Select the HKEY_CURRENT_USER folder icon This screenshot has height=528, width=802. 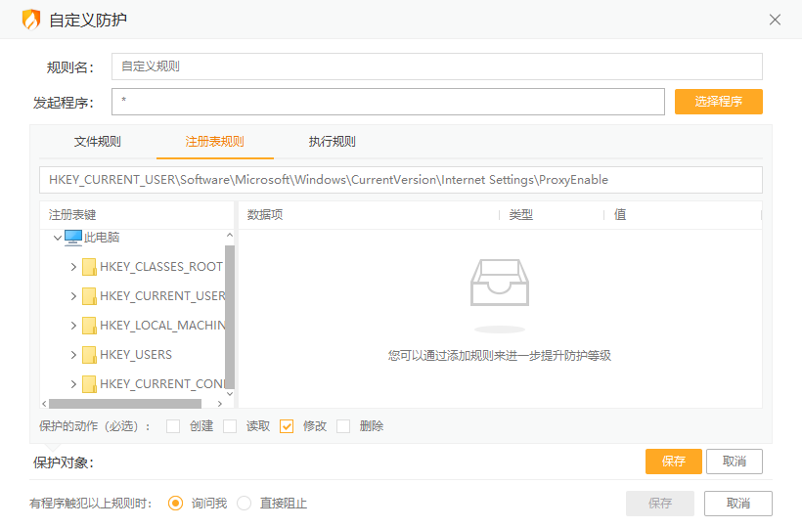click(x=89, y=296)
